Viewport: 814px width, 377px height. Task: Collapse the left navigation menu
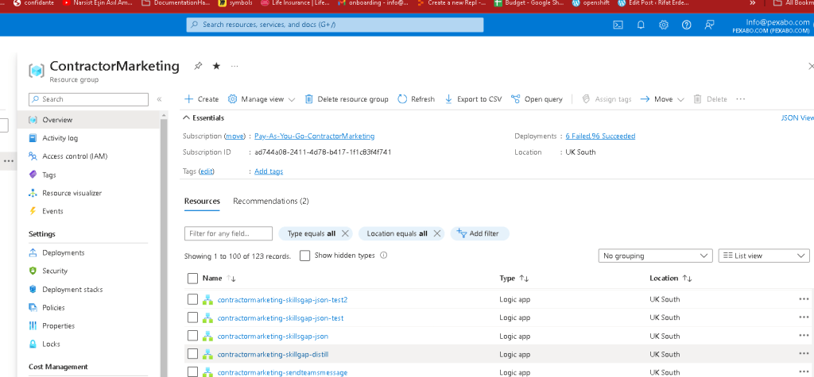tap(159, 99)
